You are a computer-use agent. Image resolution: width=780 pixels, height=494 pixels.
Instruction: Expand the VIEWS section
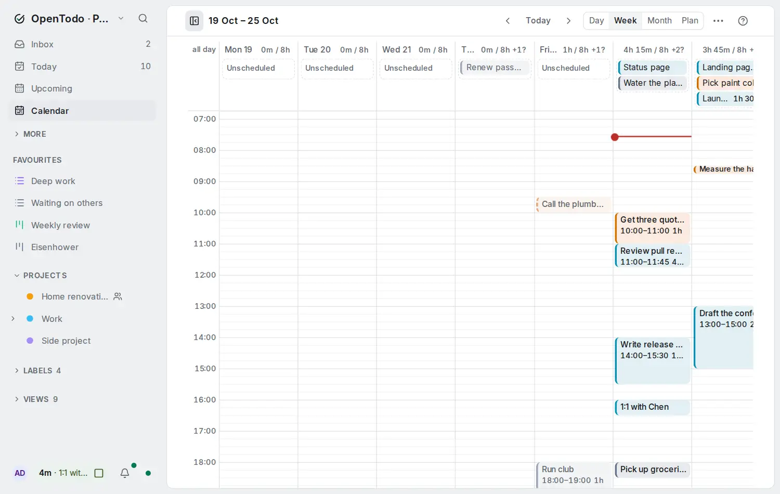click(x=36, y=399)
